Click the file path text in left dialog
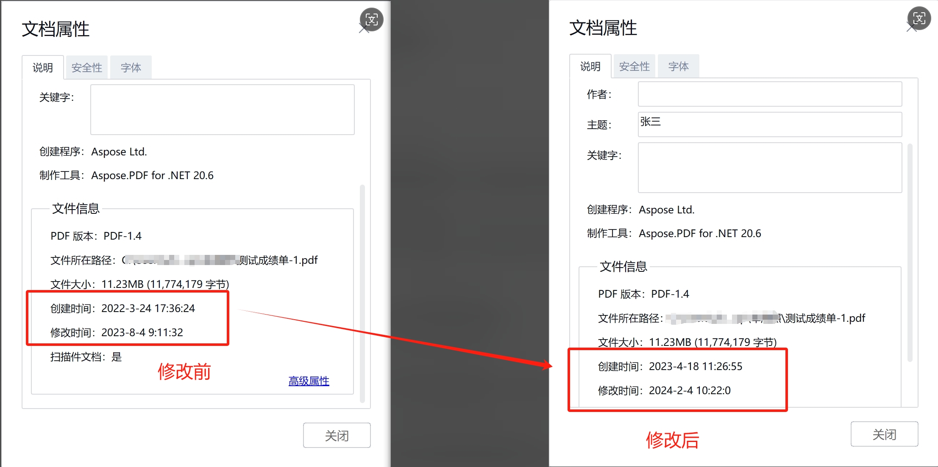 tap(220, 260)
